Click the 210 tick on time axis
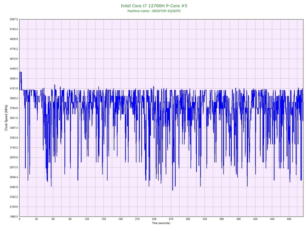Screen dimensions: 308x231 (x=137, y=219)
